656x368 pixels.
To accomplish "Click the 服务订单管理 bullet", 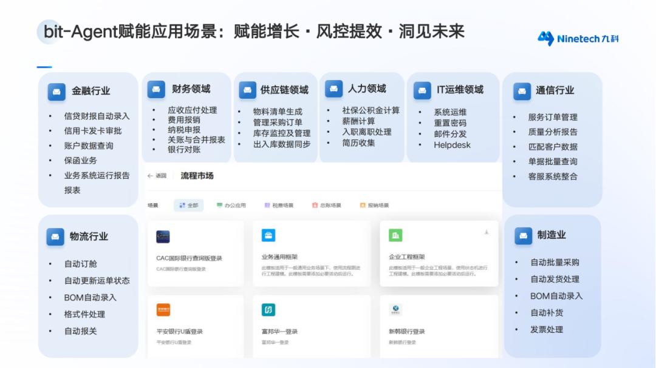I will [x=553, y=118].
